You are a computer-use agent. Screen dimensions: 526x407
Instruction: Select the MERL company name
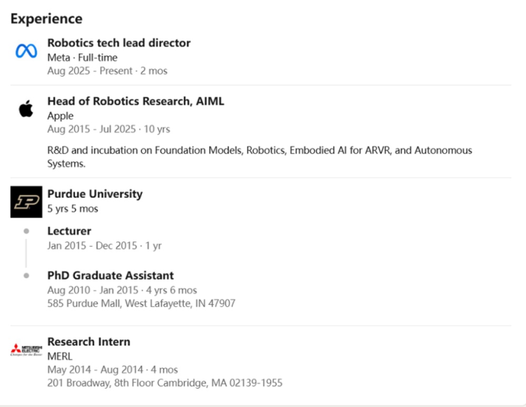click(x=59, y=356)
